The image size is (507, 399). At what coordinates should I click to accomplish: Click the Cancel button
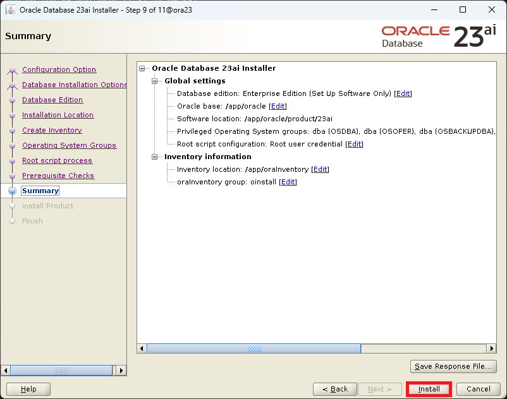[478, 389]
